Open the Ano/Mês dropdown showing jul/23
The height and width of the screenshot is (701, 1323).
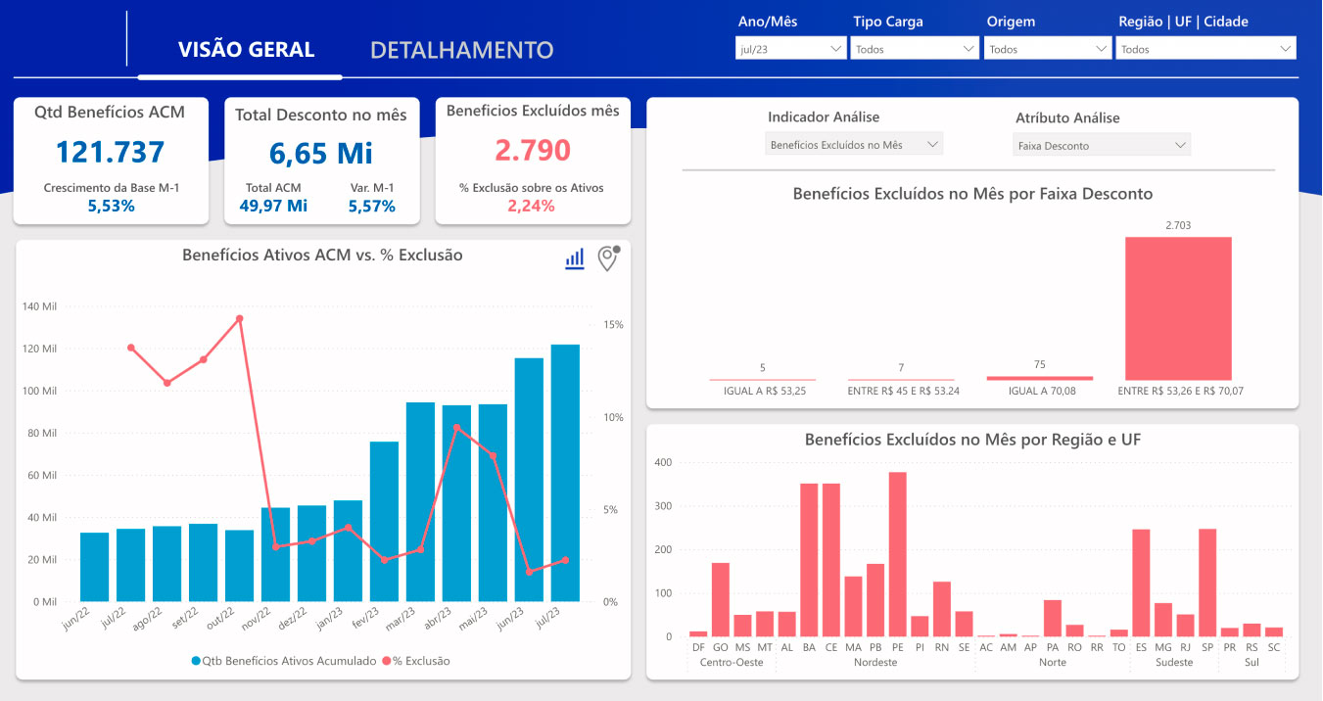(x=790, y=49)
